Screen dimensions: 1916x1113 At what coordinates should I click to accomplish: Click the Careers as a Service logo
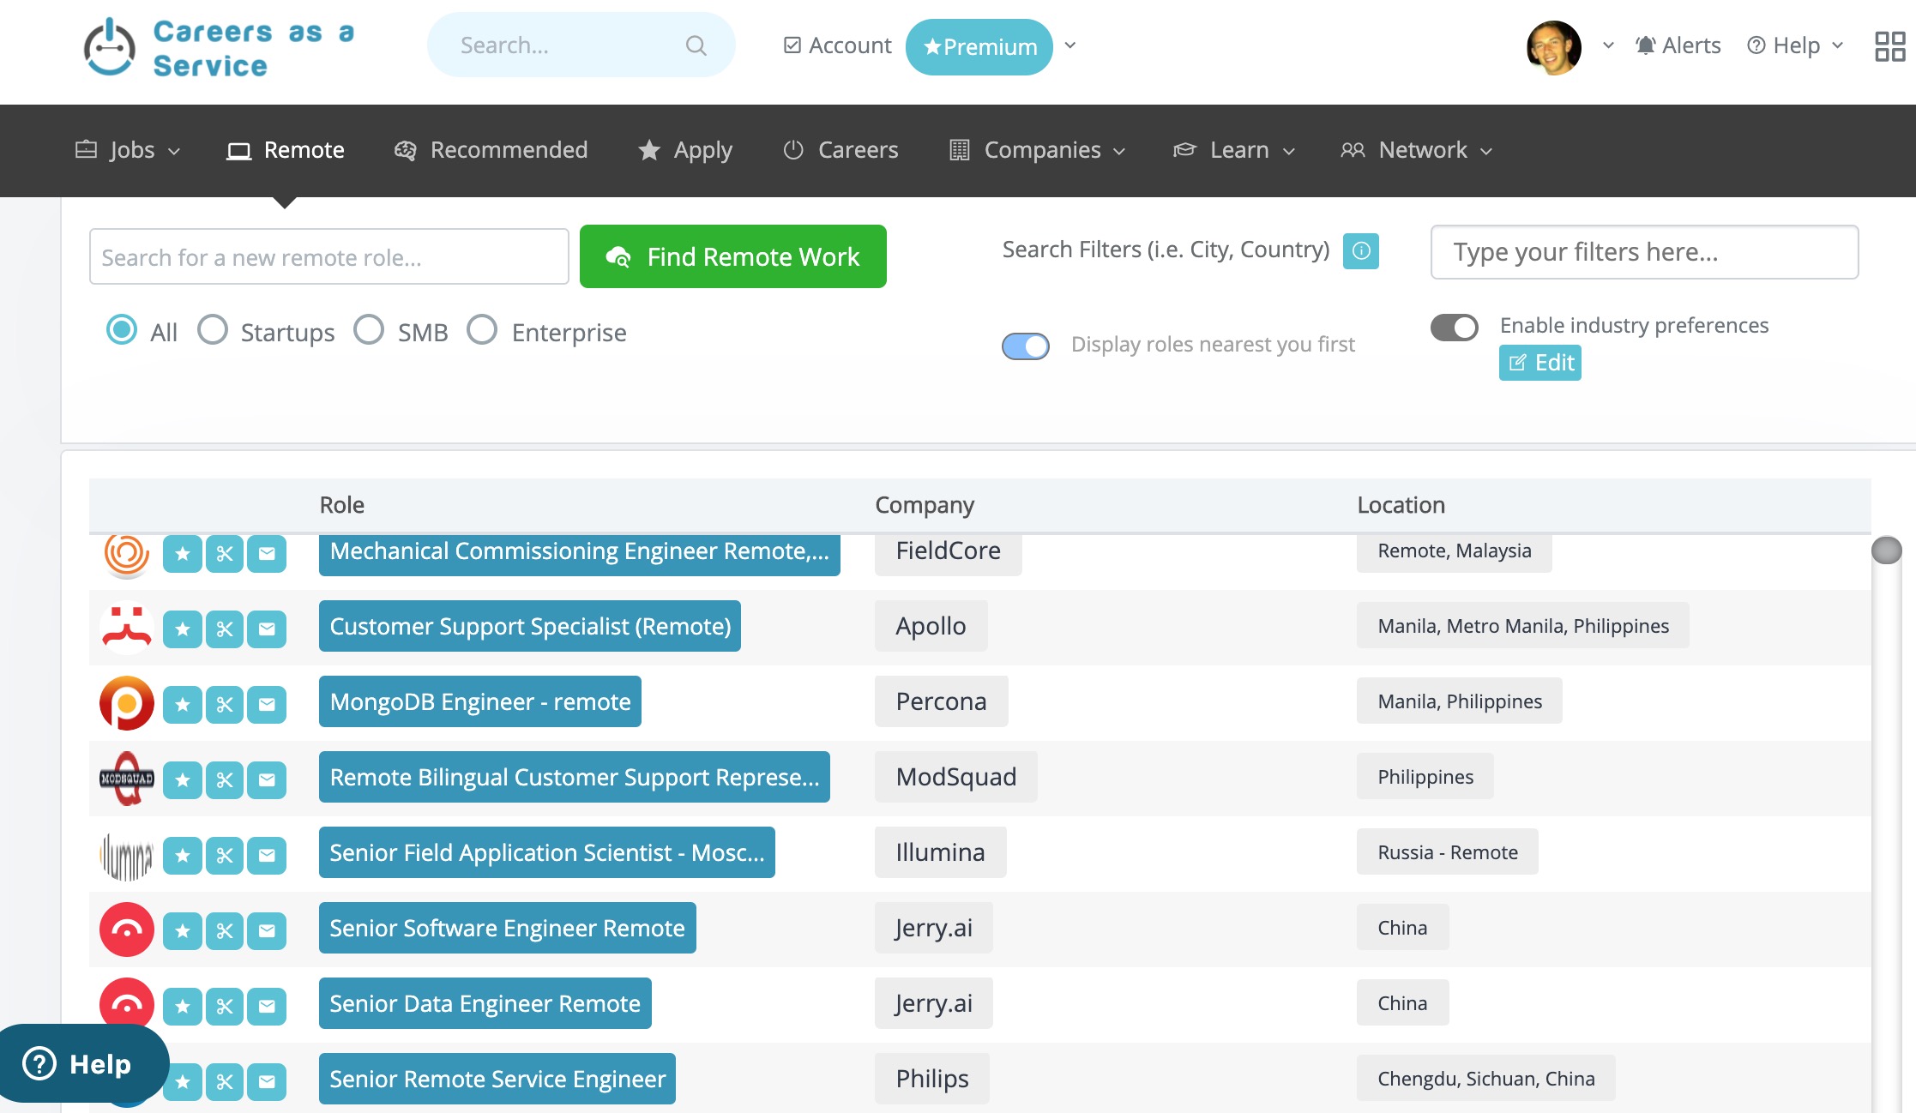coord(219,48)
